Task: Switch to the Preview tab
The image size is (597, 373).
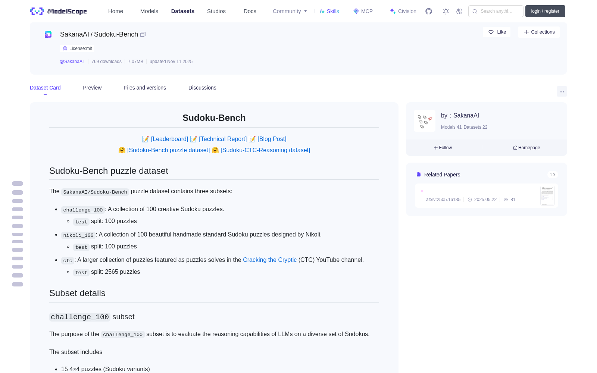Action: [x=92, y=88]
